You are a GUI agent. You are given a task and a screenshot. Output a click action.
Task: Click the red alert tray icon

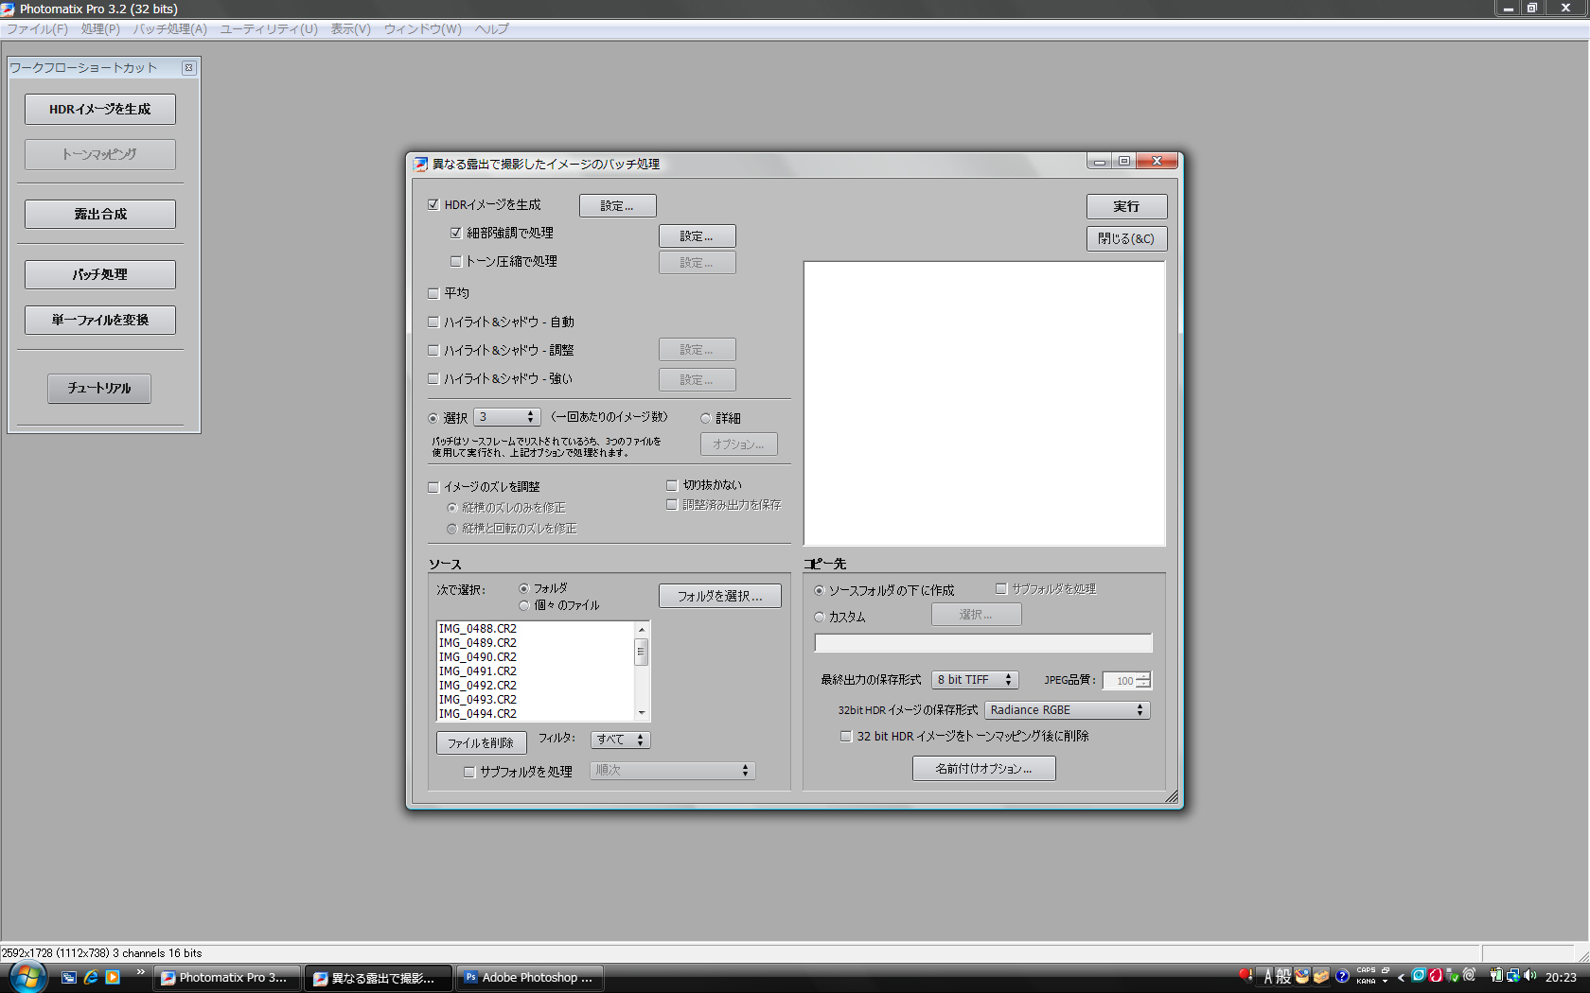point(1246,975)
